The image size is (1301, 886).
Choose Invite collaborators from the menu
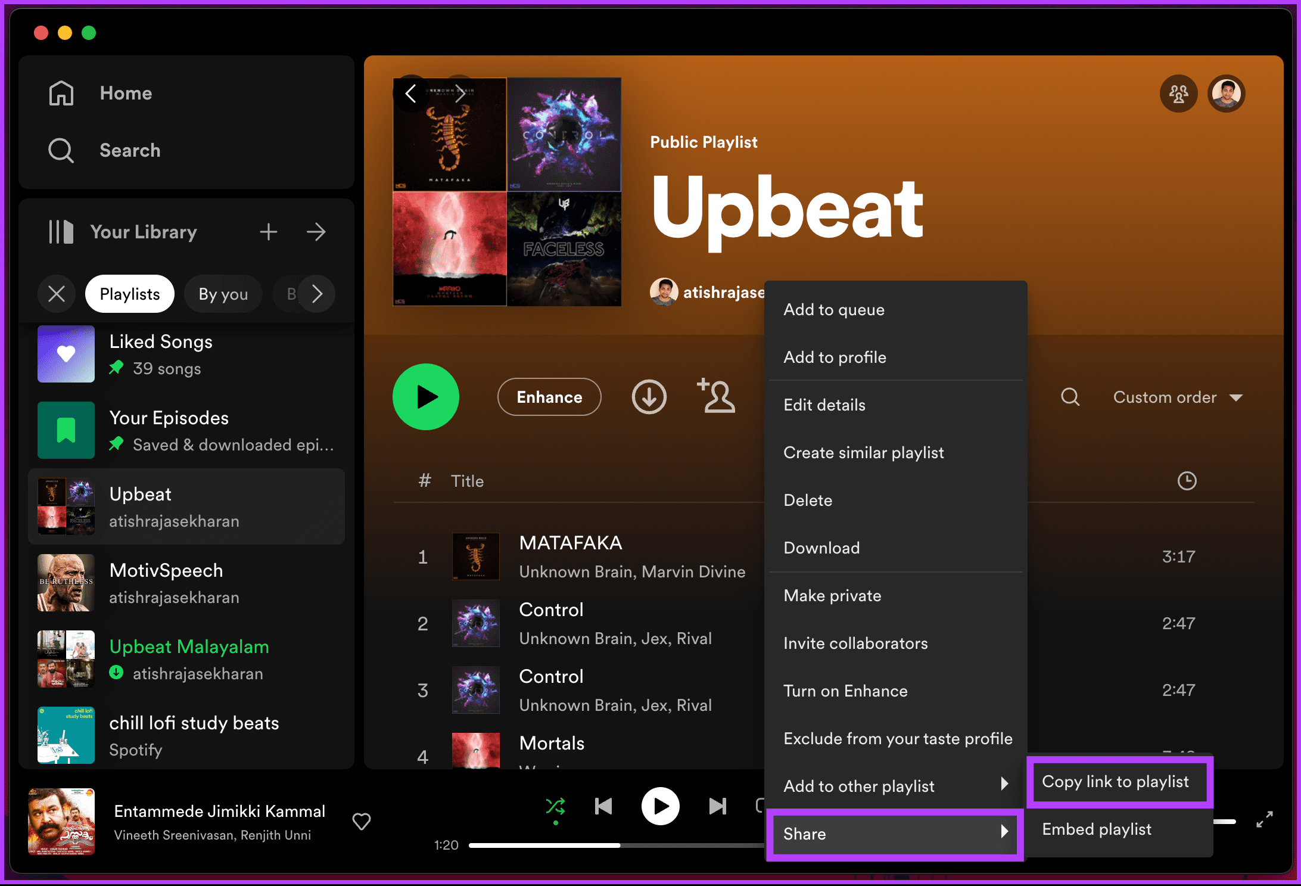896,643
